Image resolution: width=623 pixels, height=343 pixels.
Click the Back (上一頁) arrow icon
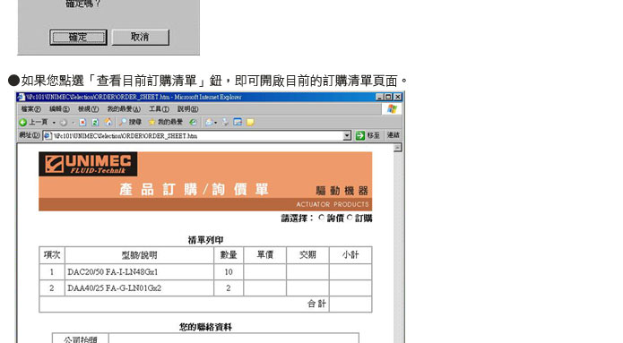tap(23, 123)
